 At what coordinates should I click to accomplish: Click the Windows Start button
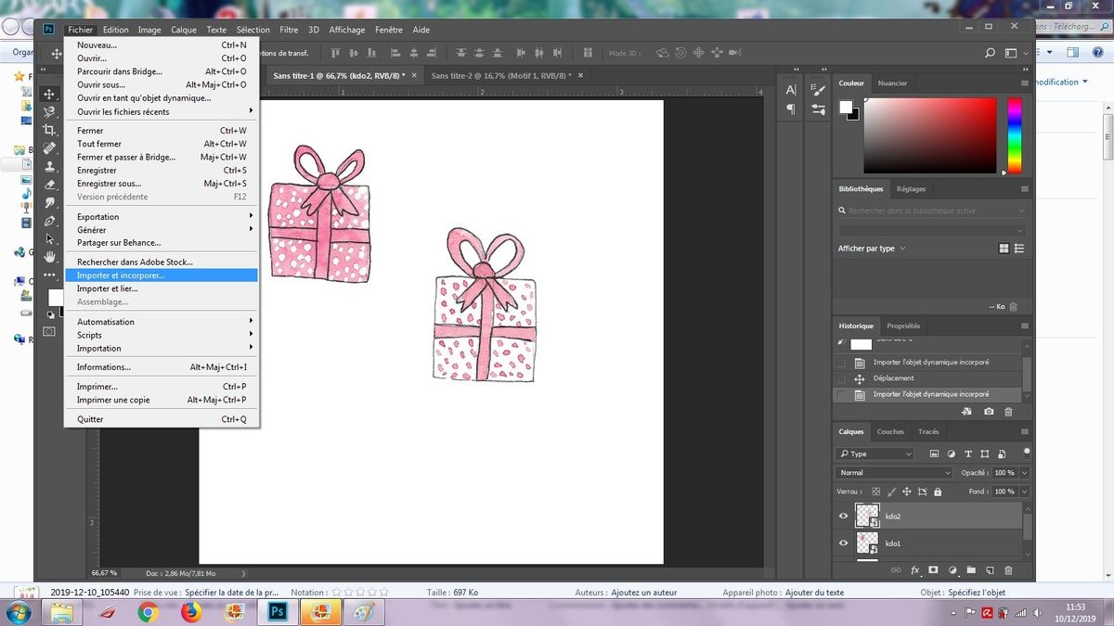coord(19,611)
